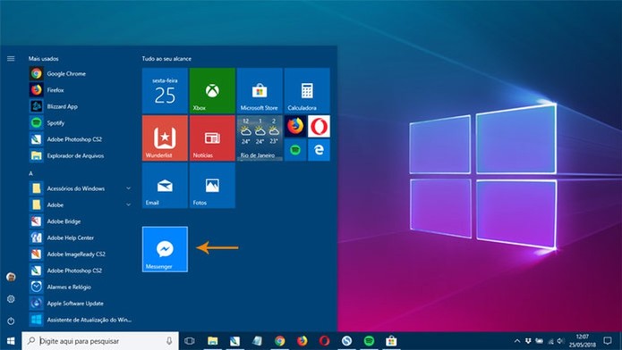Open the Xbox tile
622x350 pixels.
212,91
